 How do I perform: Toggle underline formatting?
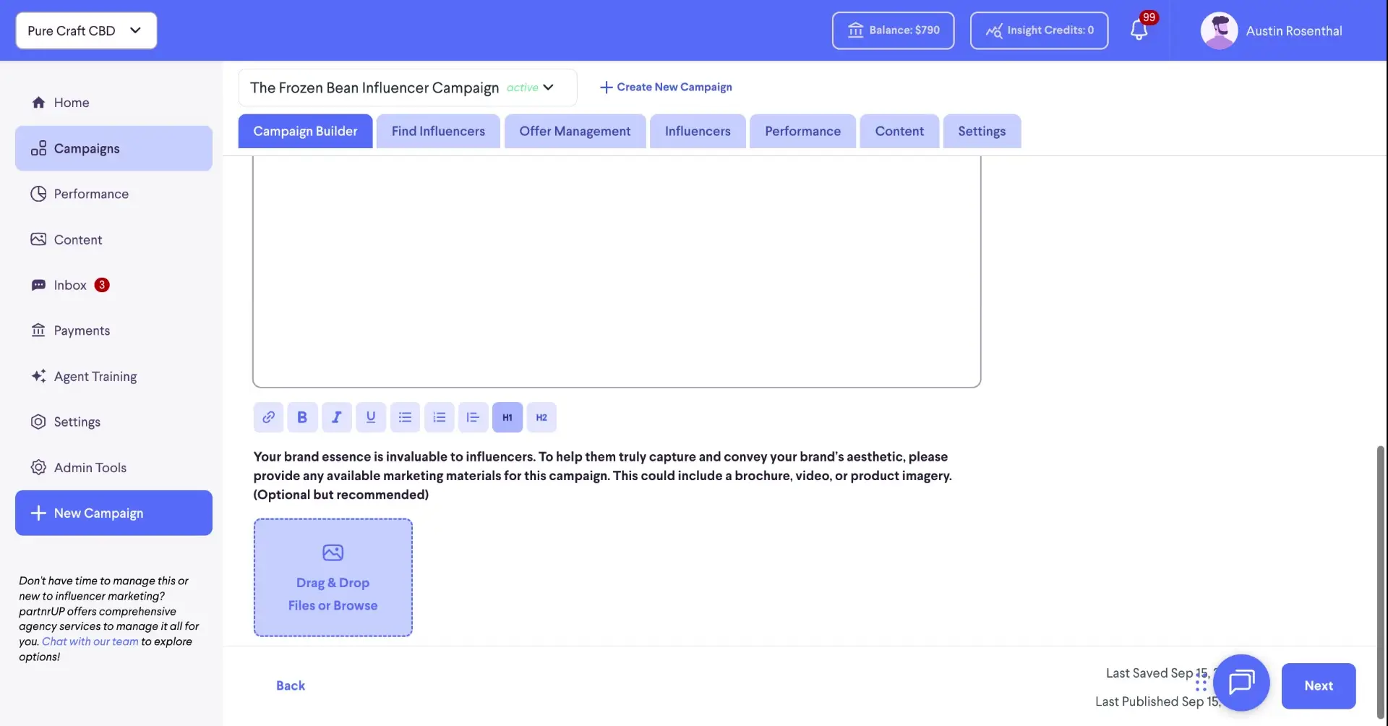pyautogui.click(x=371, y=417)
